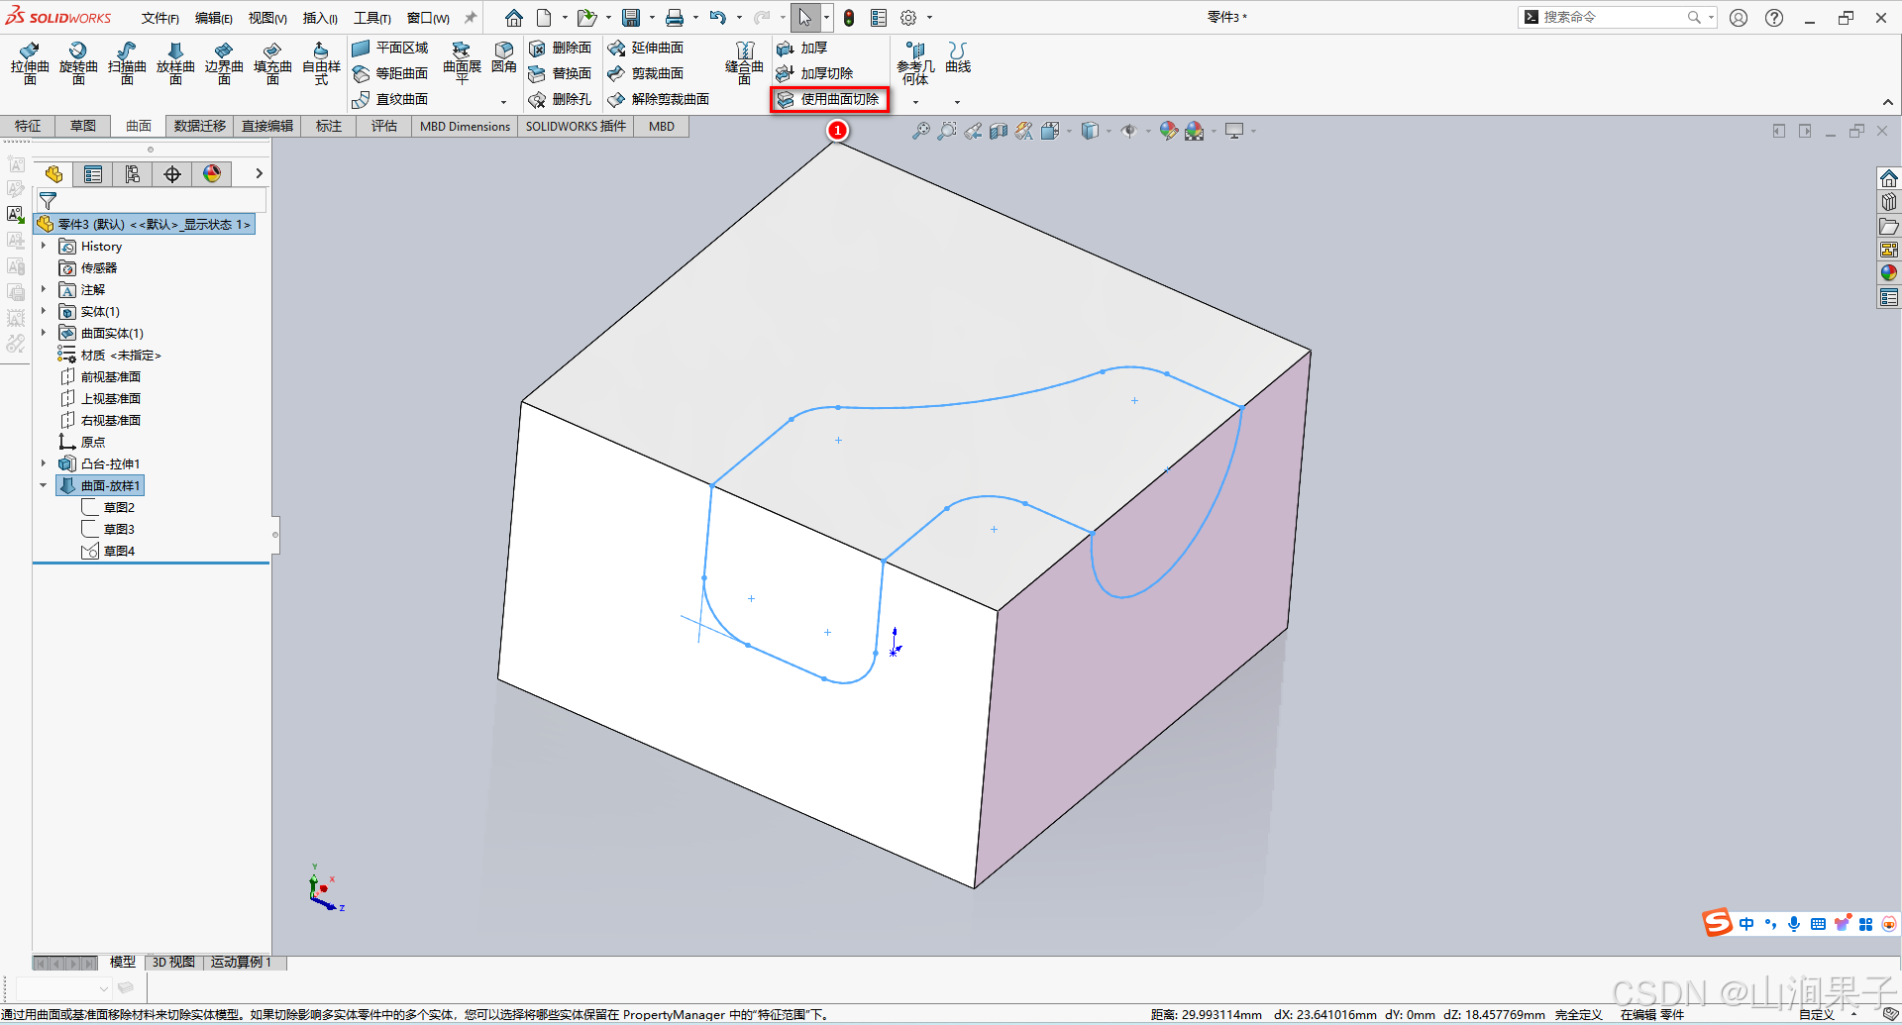
Task: Switch to the 评估 evaluate tab
Action: (x=384, y=126)
